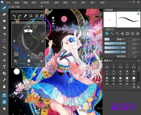The height and width of the screenshot is (115, 141).
Task: Click the pen icon in floating toolbar
Action: 25,16
